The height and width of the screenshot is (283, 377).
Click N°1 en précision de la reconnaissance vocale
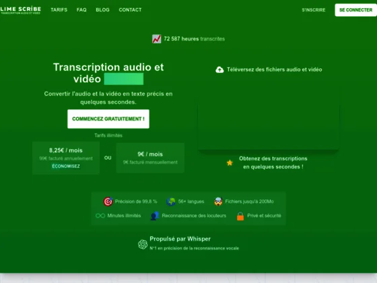click(195, 248)
